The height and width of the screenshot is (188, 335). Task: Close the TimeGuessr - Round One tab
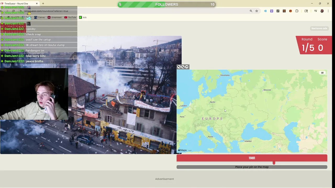(x=37, y=4)
